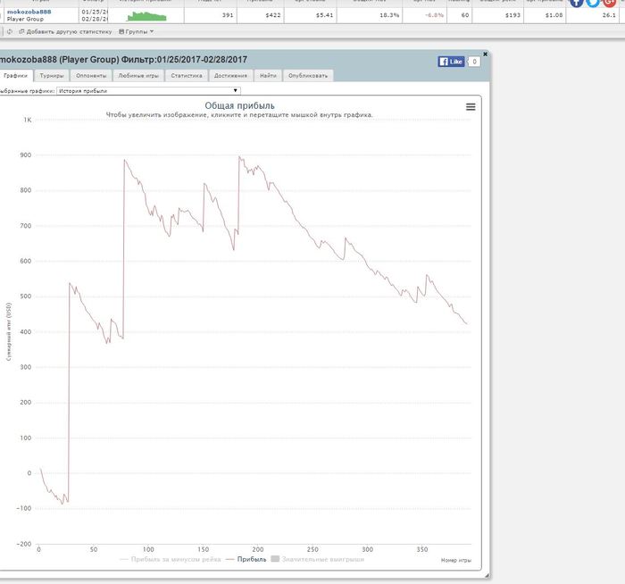The height and width of the screenshot is (584, 625).
Task: Click the -6.0% value cell
Action: 424,15
